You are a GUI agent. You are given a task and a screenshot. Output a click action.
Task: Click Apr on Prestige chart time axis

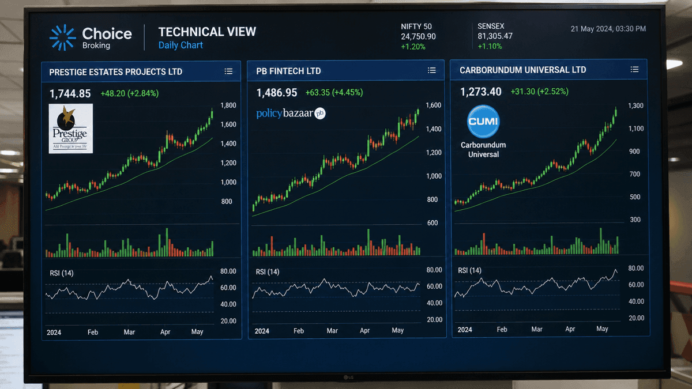[x=166, y=333]
